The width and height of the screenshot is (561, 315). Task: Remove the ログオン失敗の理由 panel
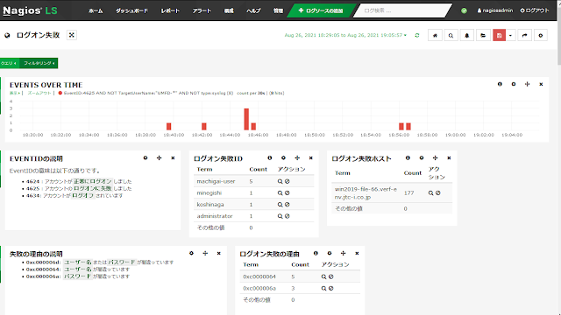[357, 253]
